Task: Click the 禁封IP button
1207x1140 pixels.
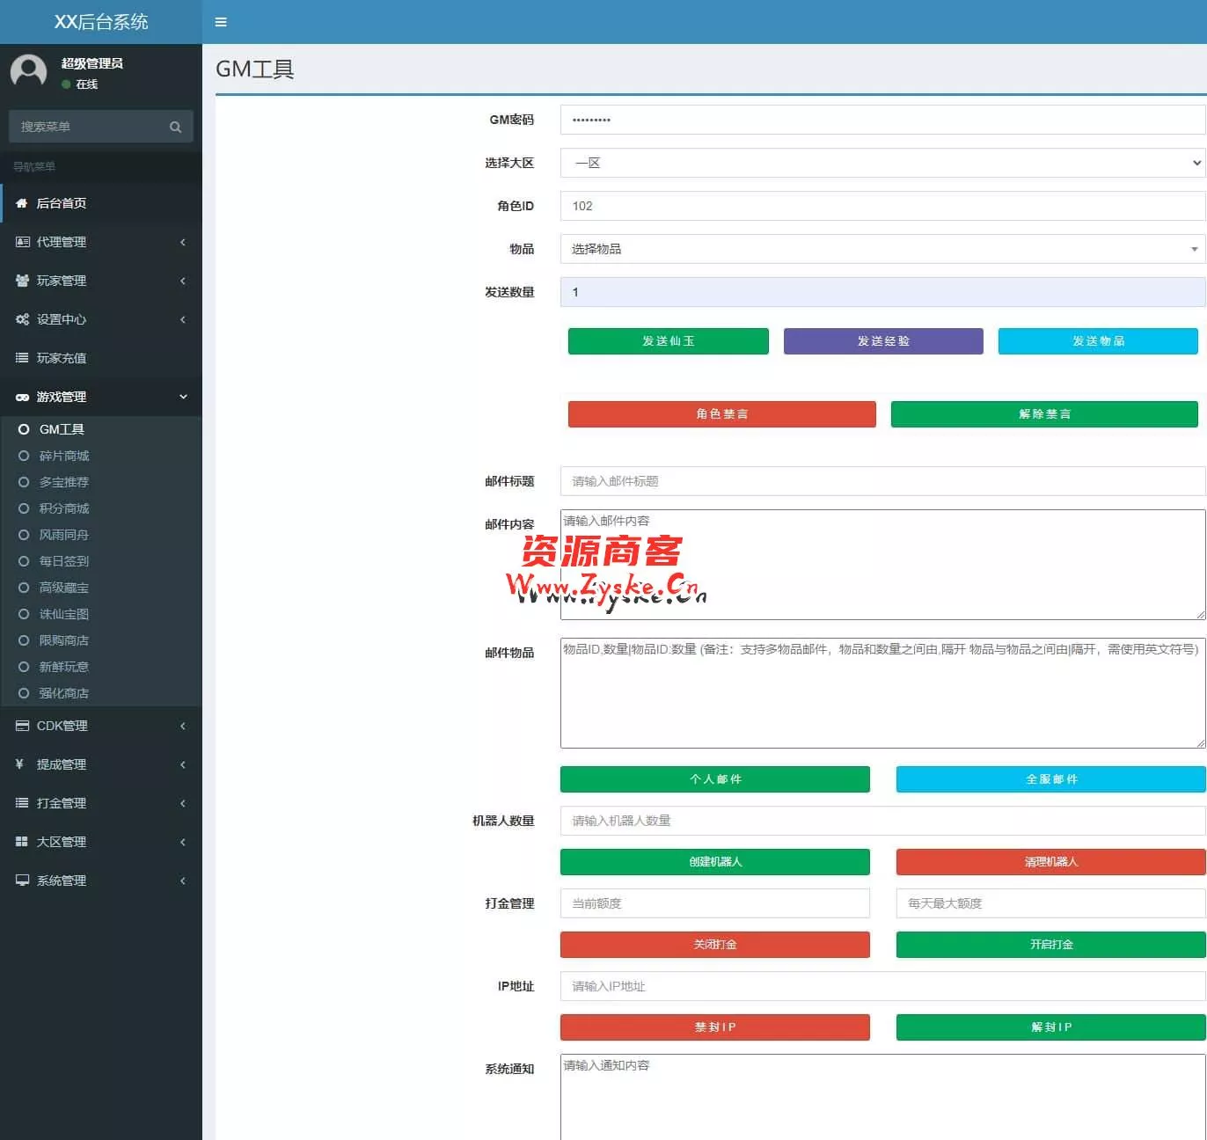Action: (715, 1027)
